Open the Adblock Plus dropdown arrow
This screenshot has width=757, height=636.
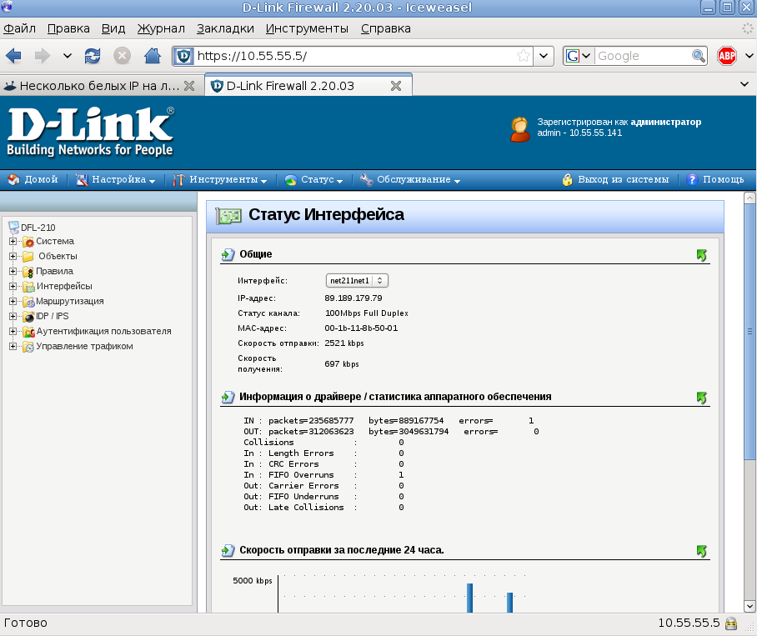pyautogui.click(x=749, y=56)
